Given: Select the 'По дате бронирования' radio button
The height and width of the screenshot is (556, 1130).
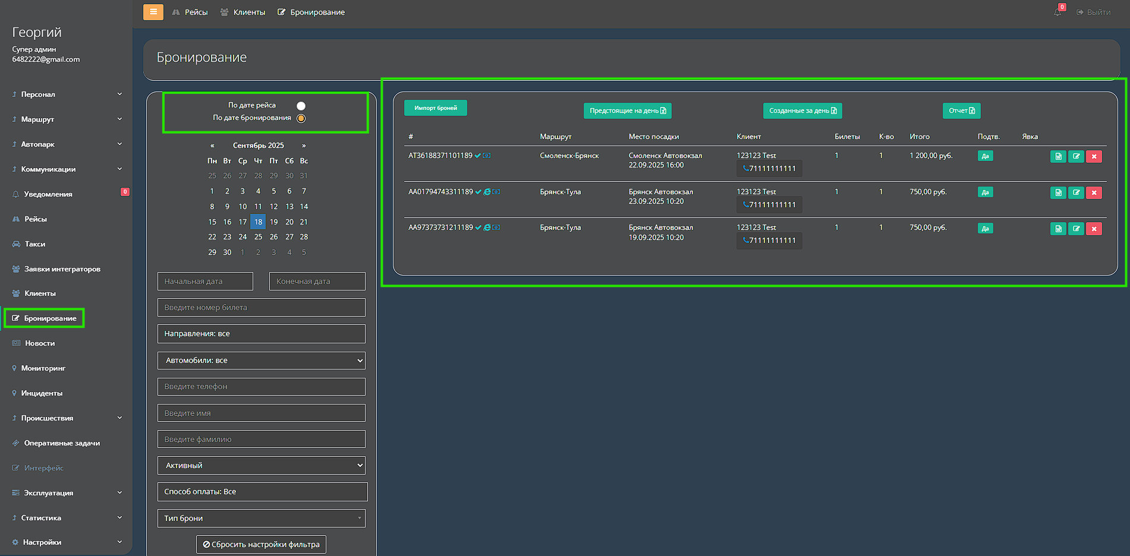Looking at the screenshot, I should click(x=301, y=118).
